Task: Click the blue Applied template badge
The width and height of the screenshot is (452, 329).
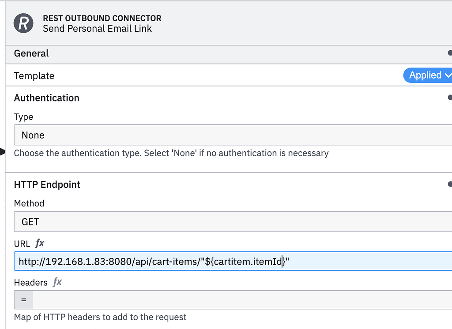Action: [x=425, y=75]
